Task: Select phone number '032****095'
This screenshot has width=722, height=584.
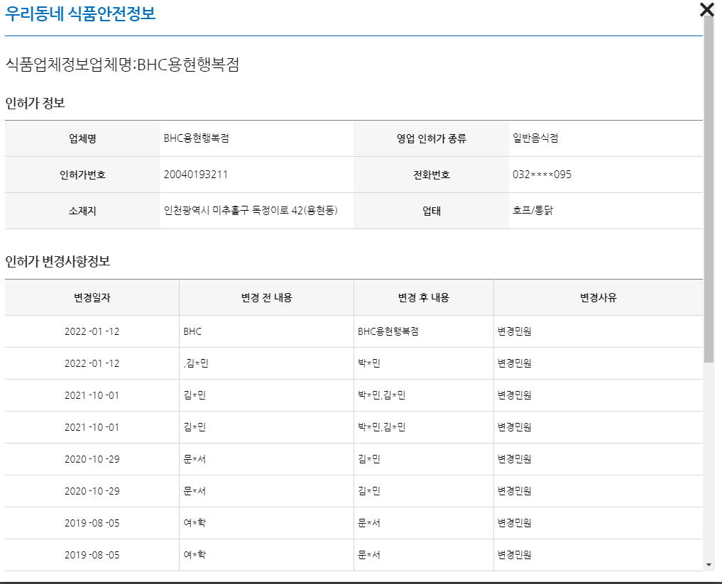Action: coord(542,175)
